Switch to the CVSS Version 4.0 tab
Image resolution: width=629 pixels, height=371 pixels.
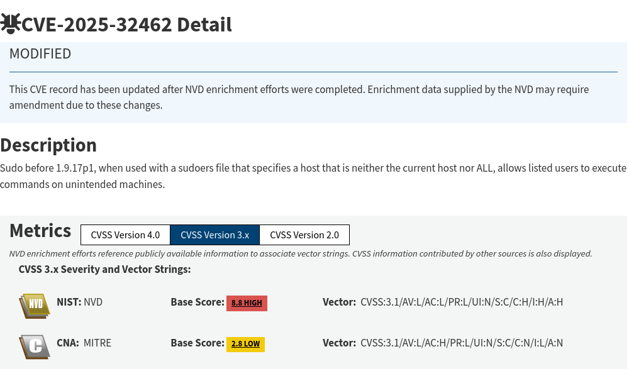(x=125, y=235)
